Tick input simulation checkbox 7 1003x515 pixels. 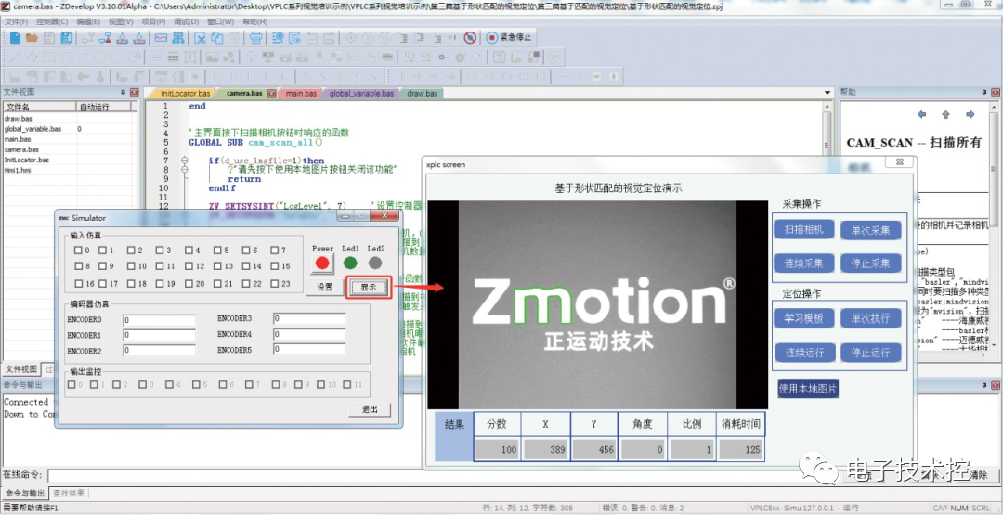[x=274, y=251]
